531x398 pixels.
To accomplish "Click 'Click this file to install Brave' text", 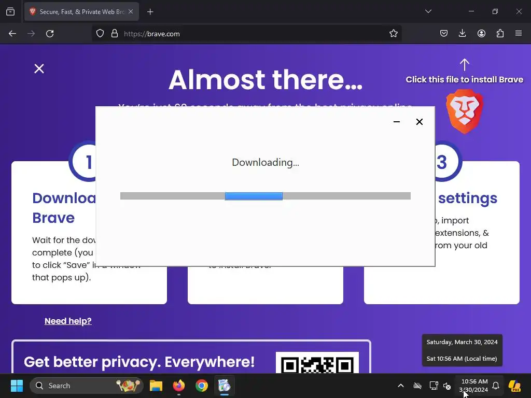I will coord(465,79).
